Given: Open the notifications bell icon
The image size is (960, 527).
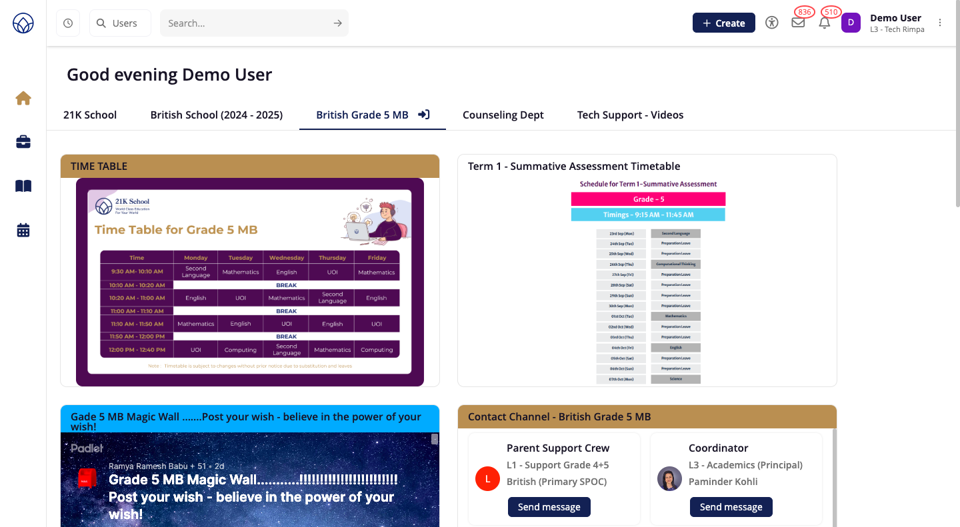Looking at the screenshot, I should (x=825, y=23).
